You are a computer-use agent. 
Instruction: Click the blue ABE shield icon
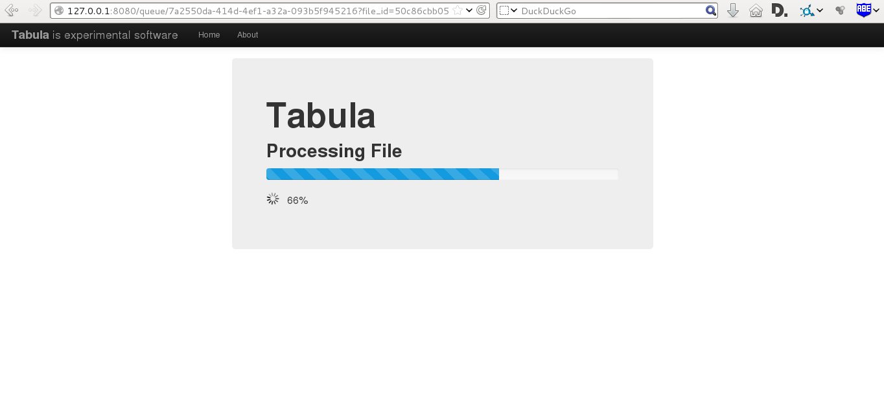pos(863,10)
